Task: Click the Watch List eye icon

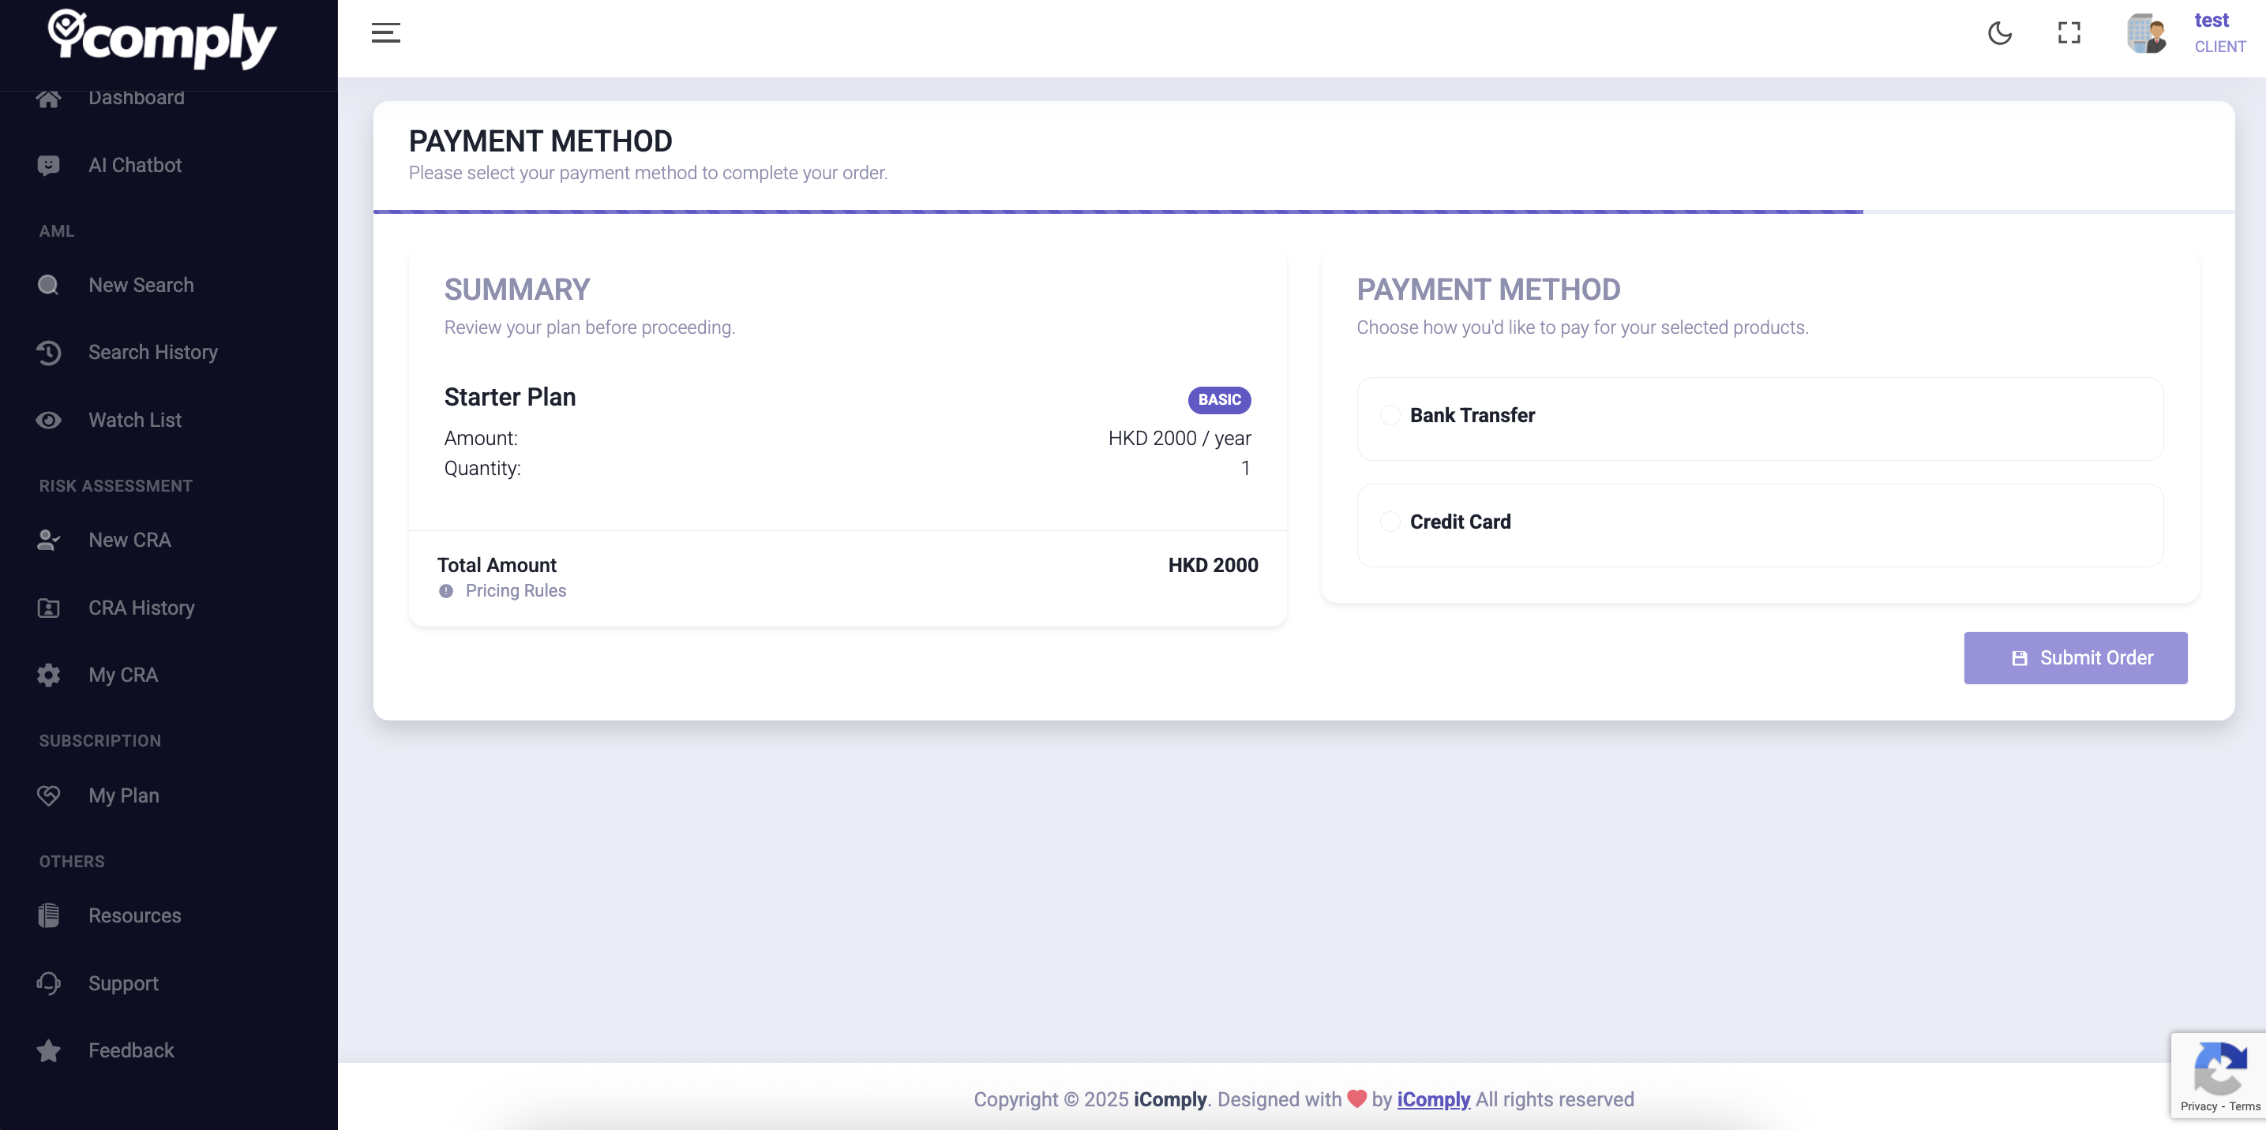Action: 48,421
